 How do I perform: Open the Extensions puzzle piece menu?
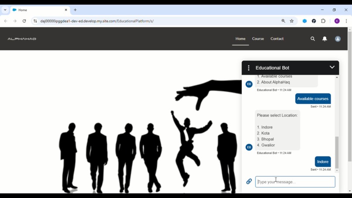coord(323,21)
